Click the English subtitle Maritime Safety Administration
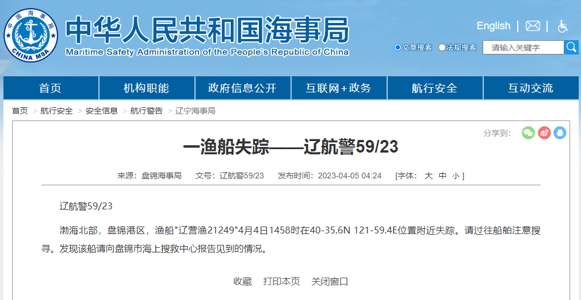 pyautogui.click(x=207, y=52)
